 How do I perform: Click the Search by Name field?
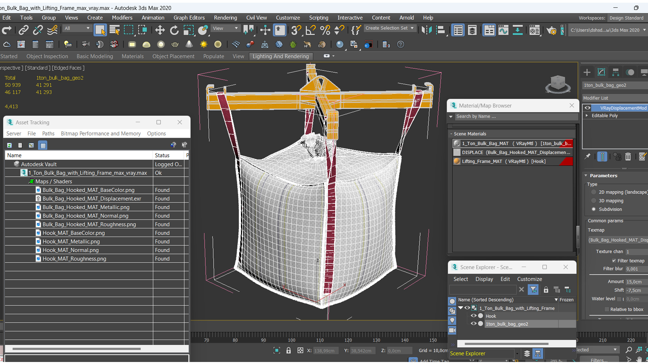[x=516, y=117]
